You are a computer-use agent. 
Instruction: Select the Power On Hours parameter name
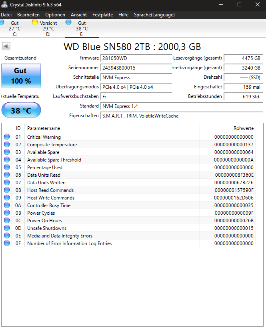pos(45,220)
